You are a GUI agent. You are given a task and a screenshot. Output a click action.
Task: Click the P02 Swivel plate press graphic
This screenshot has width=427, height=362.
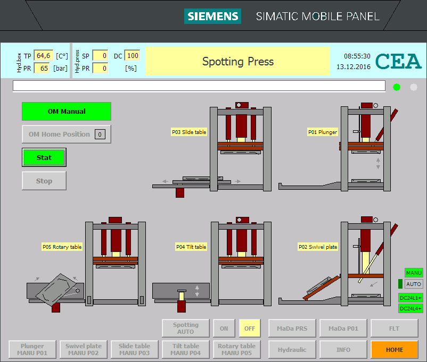point(339,262)
